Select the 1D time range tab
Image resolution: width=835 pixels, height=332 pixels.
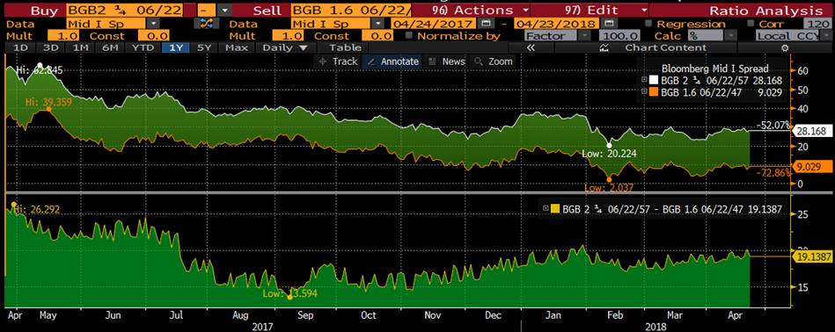click(x=19, y=47)
